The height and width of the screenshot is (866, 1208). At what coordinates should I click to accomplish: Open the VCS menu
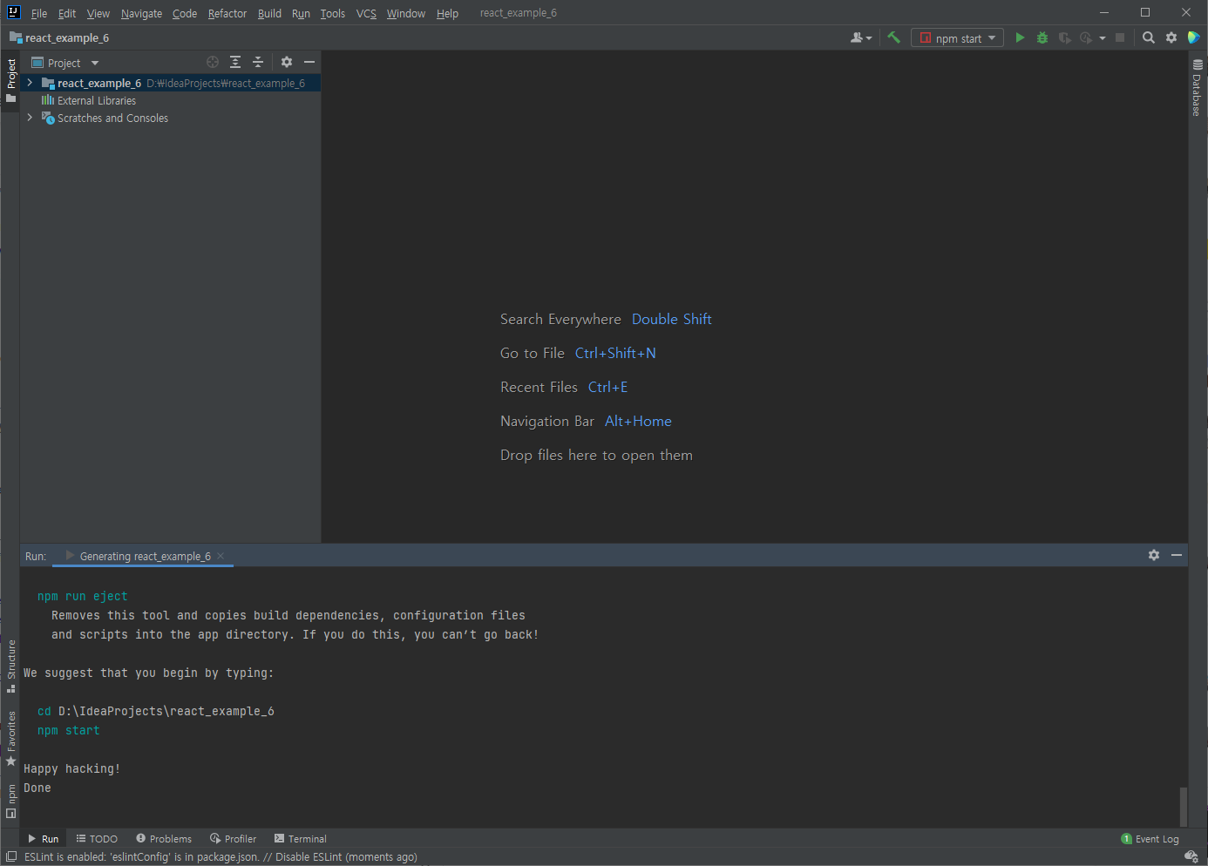point(365,13)
